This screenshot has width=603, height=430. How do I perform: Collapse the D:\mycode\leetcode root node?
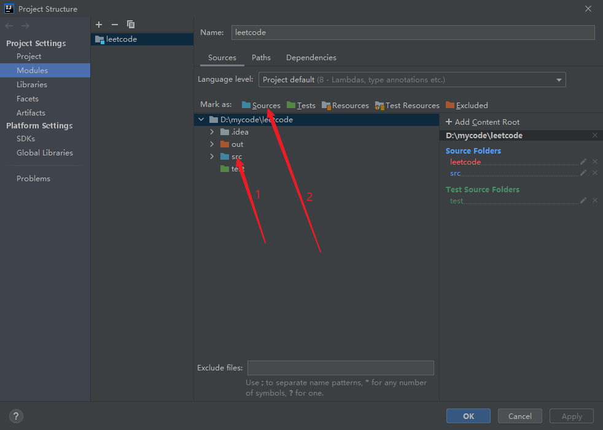click(x=201, y=120)
